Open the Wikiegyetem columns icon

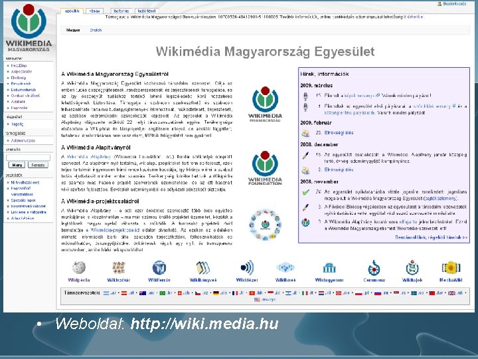[329, 268]
